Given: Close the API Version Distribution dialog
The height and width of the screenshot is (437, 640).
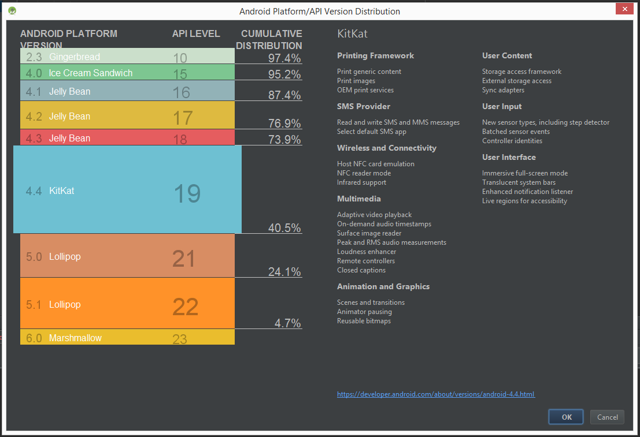Looking at the screenshot, I should coord(624,9).
